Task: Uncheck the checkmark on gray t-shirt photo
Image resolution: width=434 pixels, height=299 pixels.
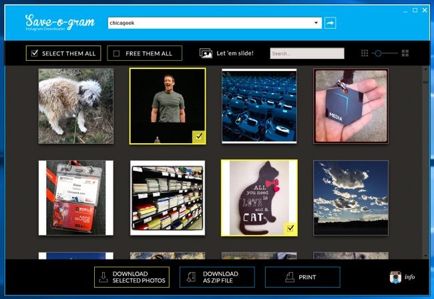Action: 199,136
